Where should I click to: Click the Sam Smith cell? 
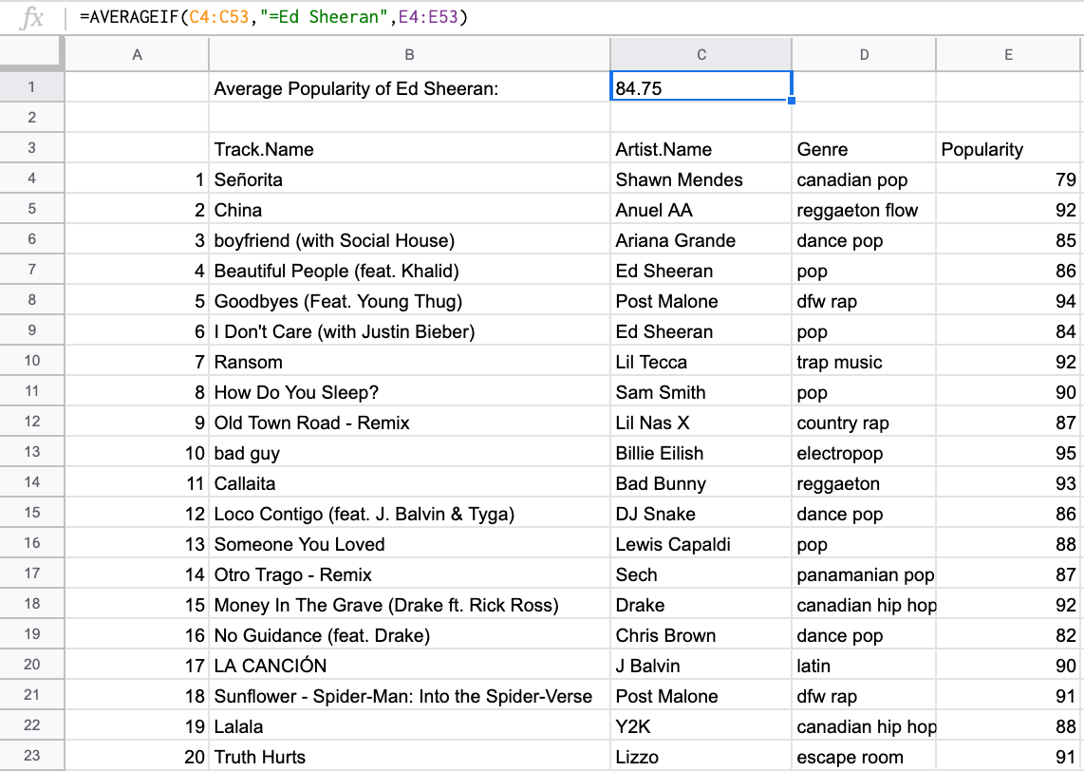tap(701, 391)
